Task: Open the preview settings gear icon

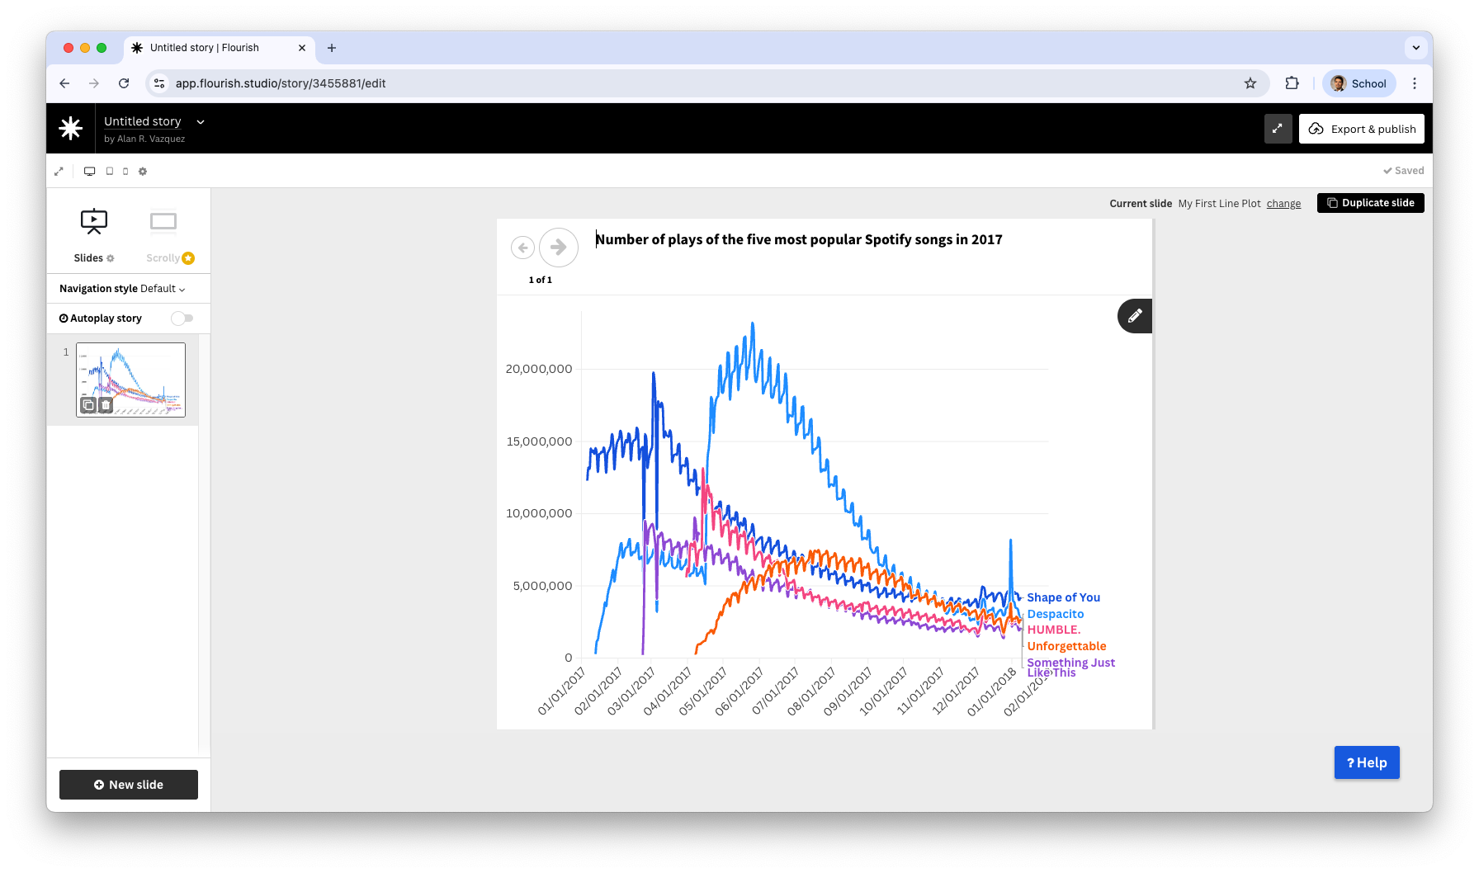Action: pos(143,172)
